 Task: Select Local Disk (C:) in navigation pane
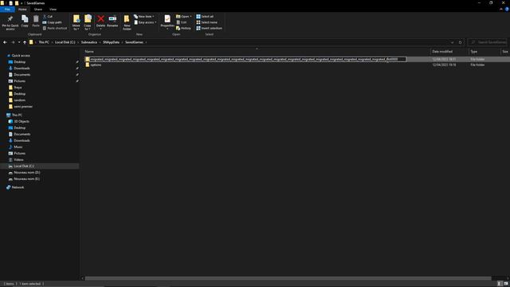click(24, 167)
